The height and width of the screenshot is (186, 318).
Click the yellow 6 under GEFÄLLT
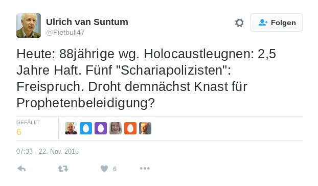[19, 132]
